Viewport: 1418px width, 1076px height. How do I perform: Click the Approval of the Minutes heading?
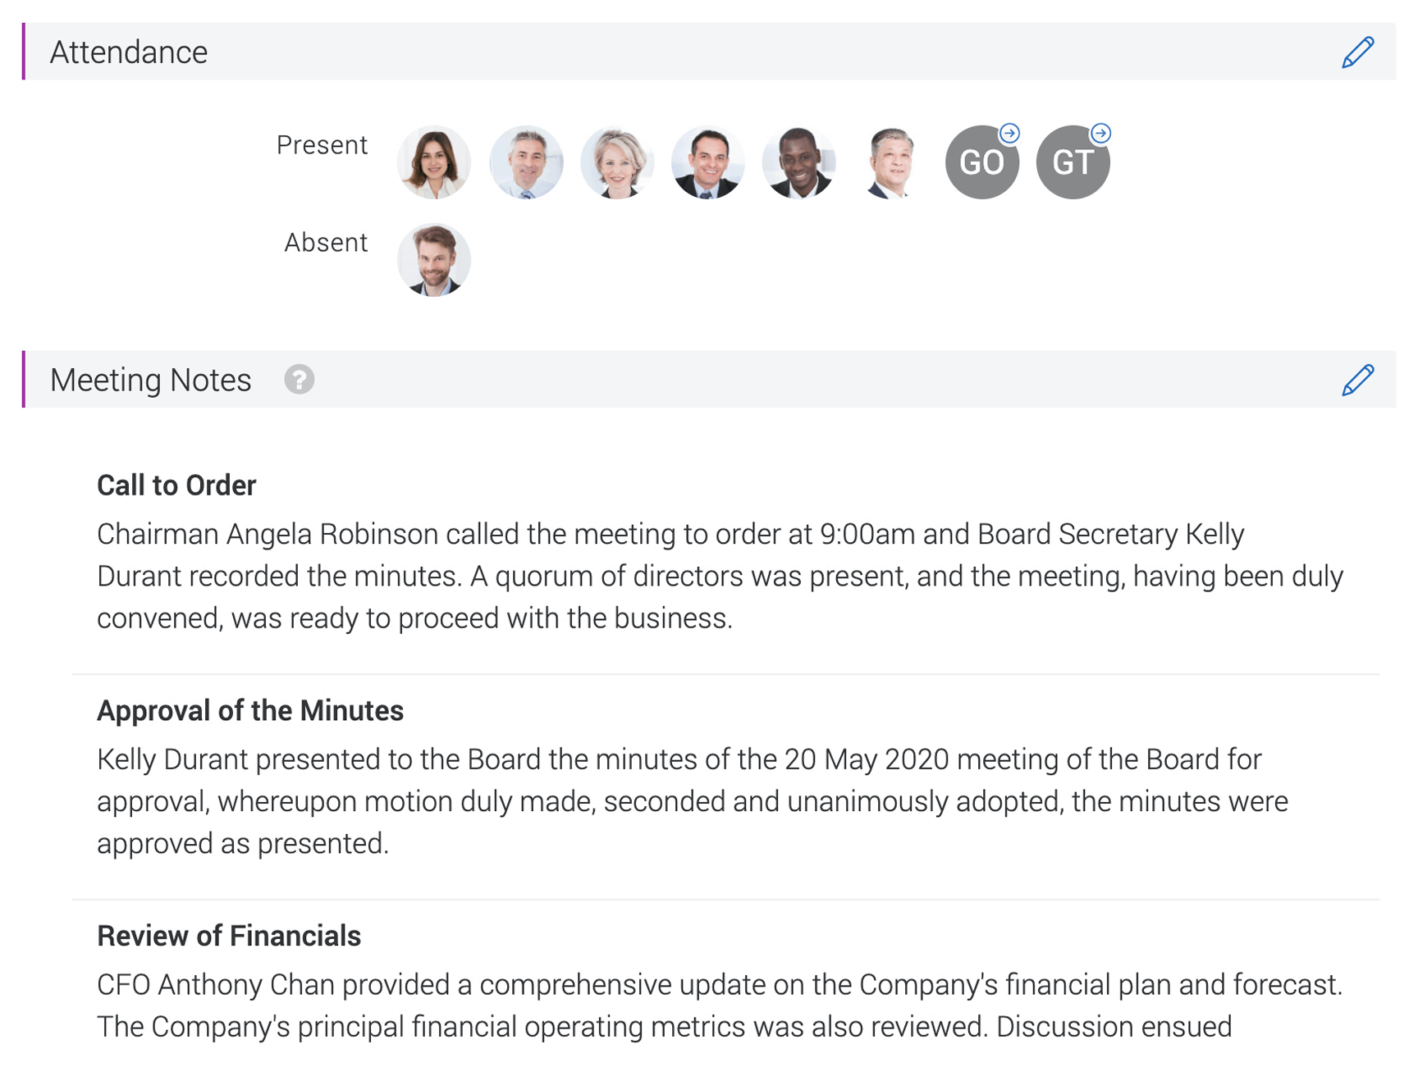pos(250,710)
